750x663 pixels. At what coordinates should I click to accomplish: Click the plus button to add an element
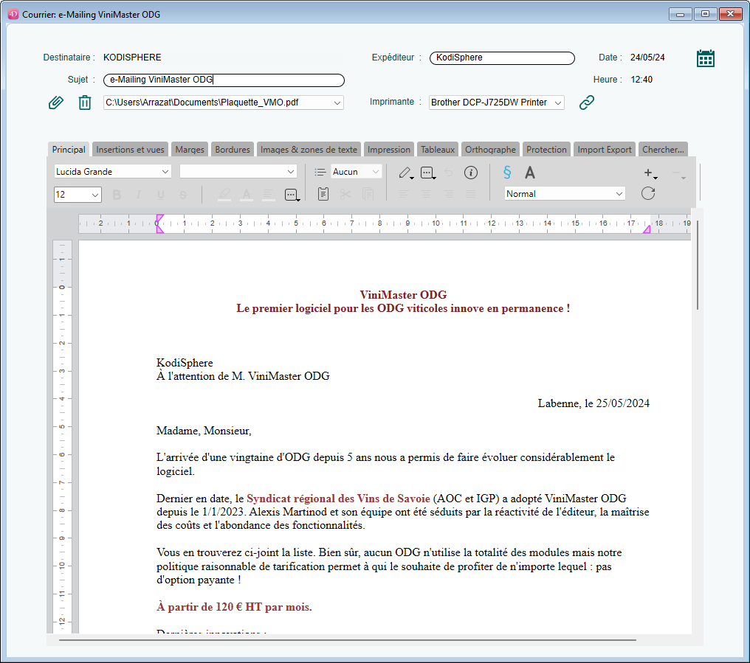click(648, 172)
